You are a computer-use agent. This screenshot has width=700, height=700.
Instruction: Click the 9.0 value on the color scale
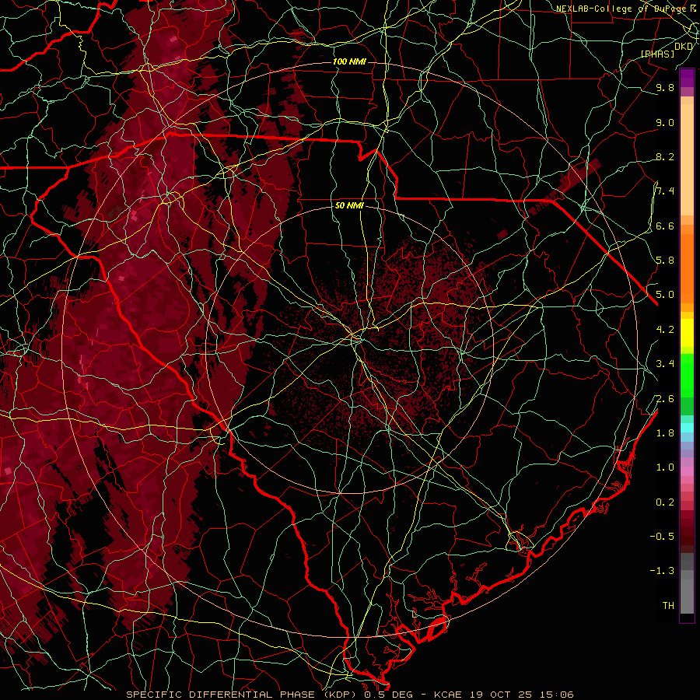tap(665, 122)
